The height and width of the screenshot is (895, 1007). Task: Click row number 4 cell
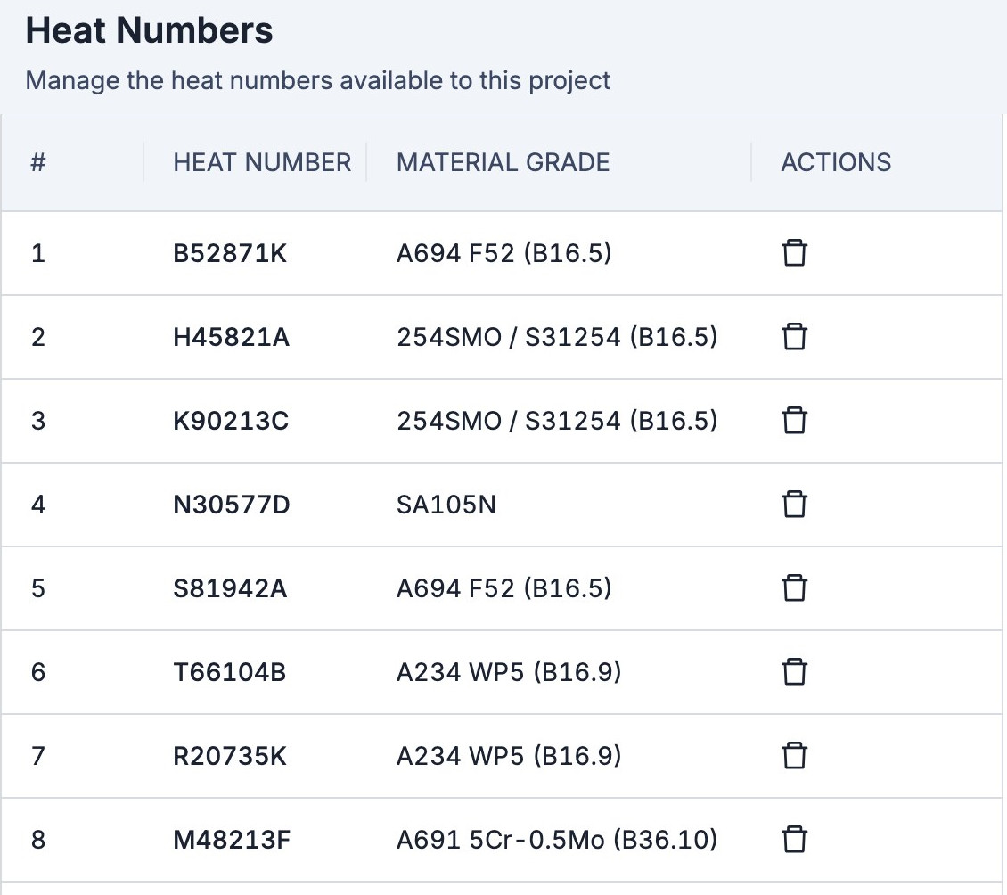click(x=38, y=505)
